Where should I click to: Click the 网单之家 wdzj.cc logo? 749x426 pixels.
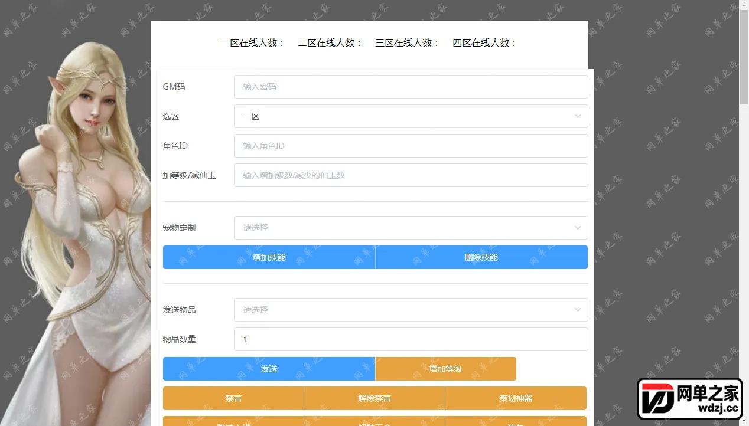[x=689, y=399]
